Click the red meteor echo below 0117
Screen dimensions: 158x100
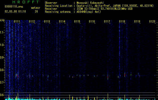tap(108, 77)
